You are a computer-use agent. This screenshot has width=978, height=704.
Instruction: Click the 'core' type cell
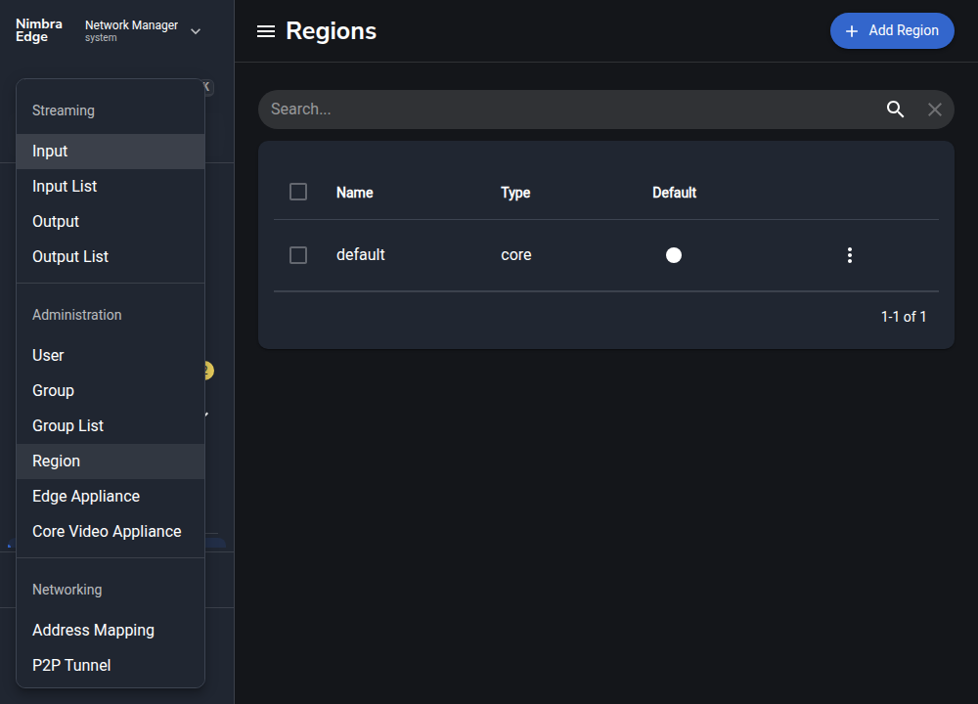coord(515,255)
